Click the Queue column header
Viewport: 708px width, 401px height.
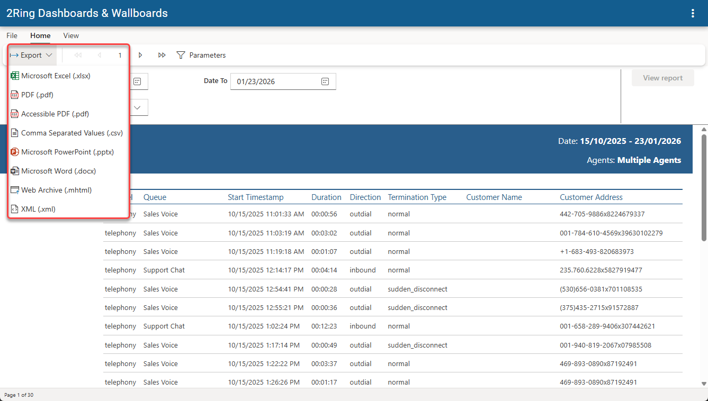click(x=155, y=197)
